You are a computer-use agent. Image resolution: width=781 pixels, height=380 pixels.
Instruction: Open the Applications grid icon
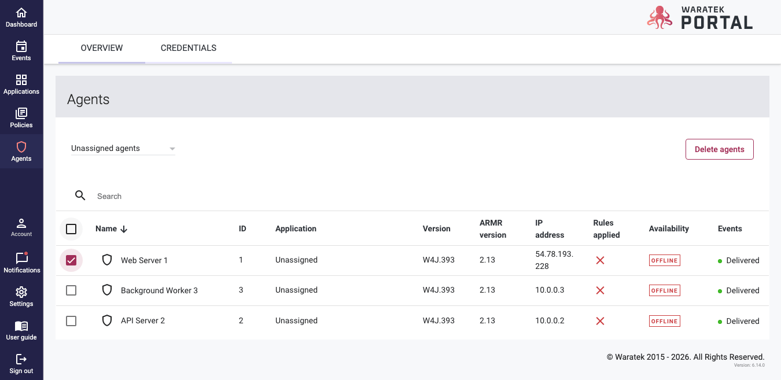click(21, 80)
